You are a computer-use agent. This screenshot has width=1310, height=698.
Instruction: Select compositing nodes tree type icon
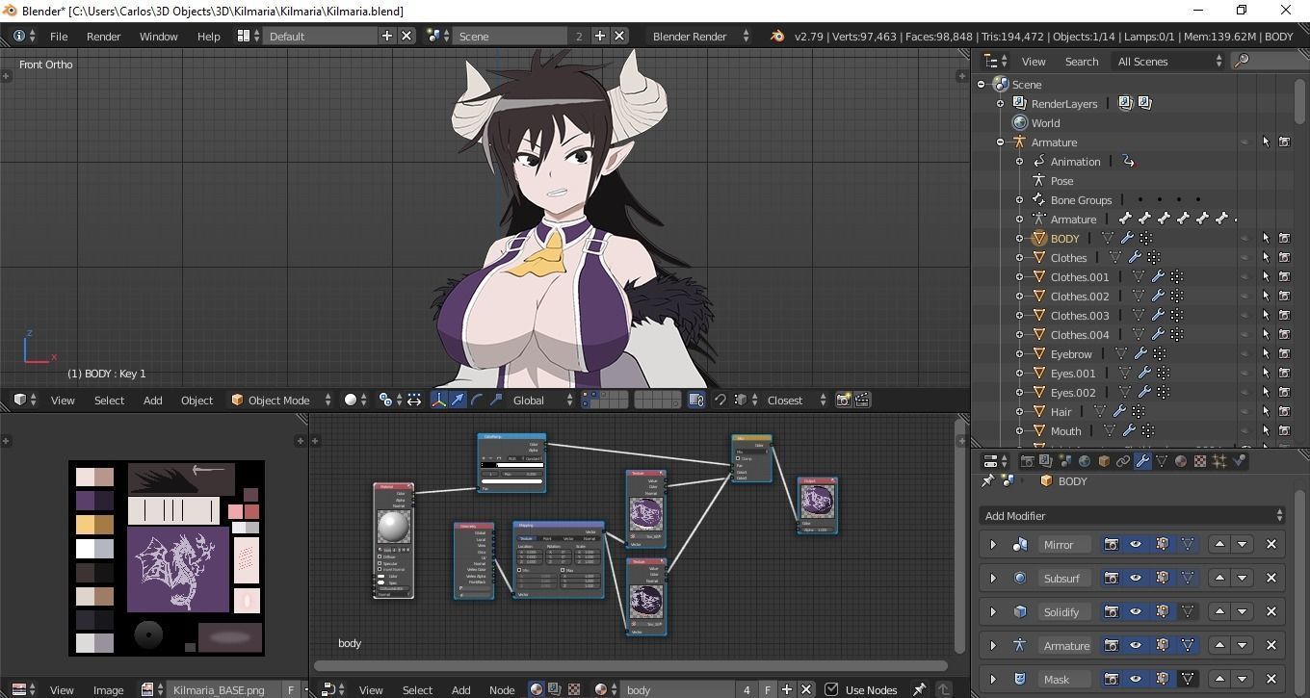click(x=555, y=689)
